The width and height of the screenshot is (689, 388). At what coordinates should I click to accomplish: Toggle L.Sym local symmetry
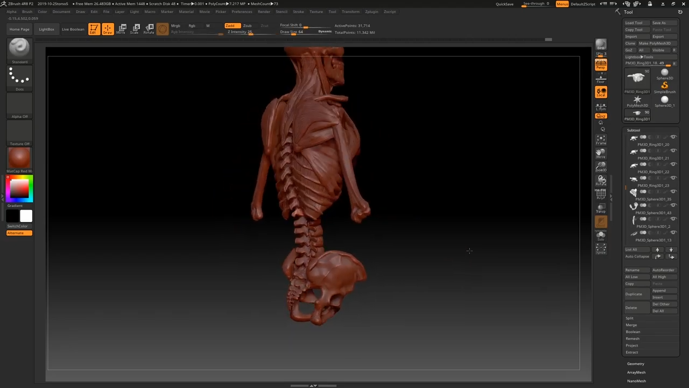601,106
